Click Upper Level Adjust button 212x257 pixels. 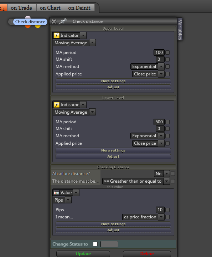pos(113,87)
